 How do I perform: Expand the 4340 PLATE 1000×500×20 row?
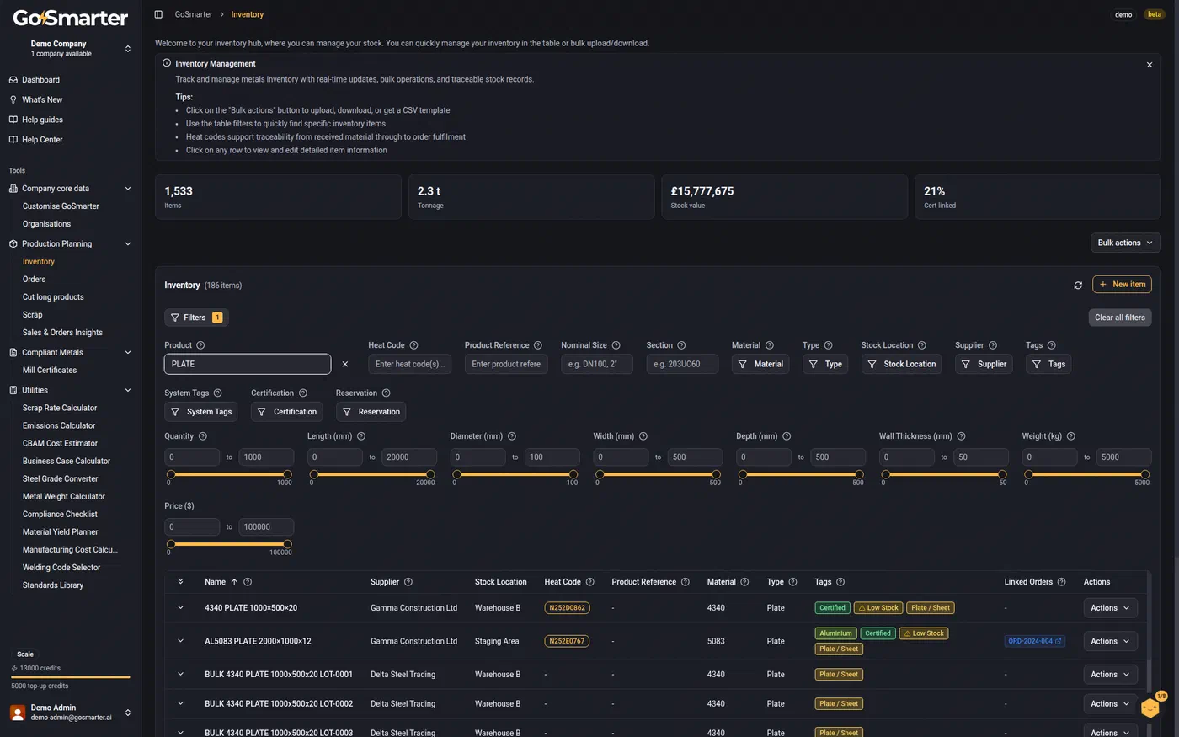(180, 607)
